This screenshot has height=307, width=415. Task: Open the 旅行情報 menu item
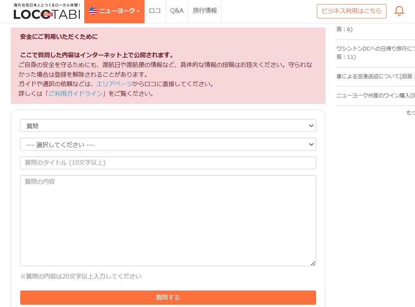point(205,11)
